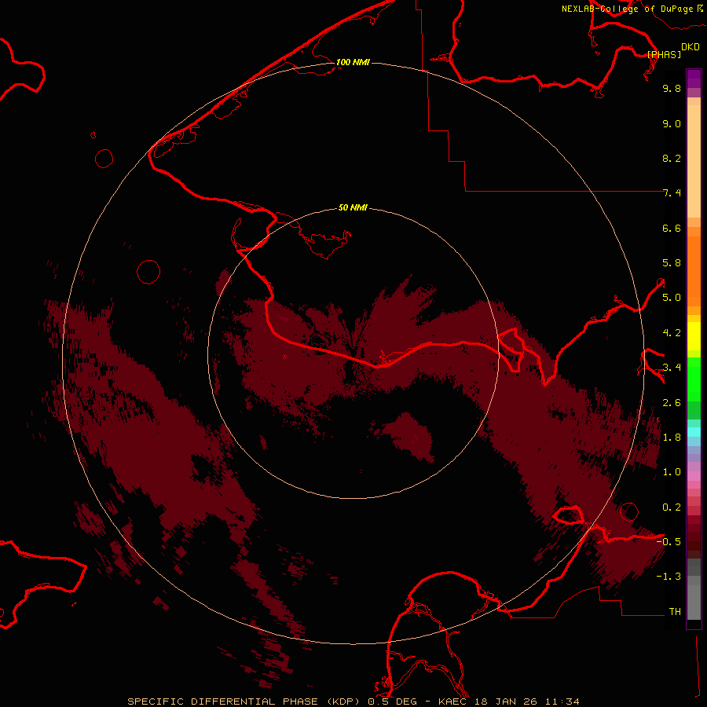Pick the cyan band near 1.8
Viewport: 707px width, 707px height.
[694, 432]
